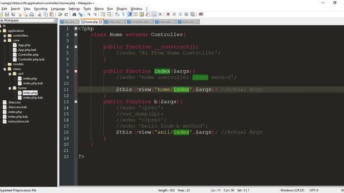Close the home.php tab
Viewport: 344px width, 193px height.
tap(101, 22)
